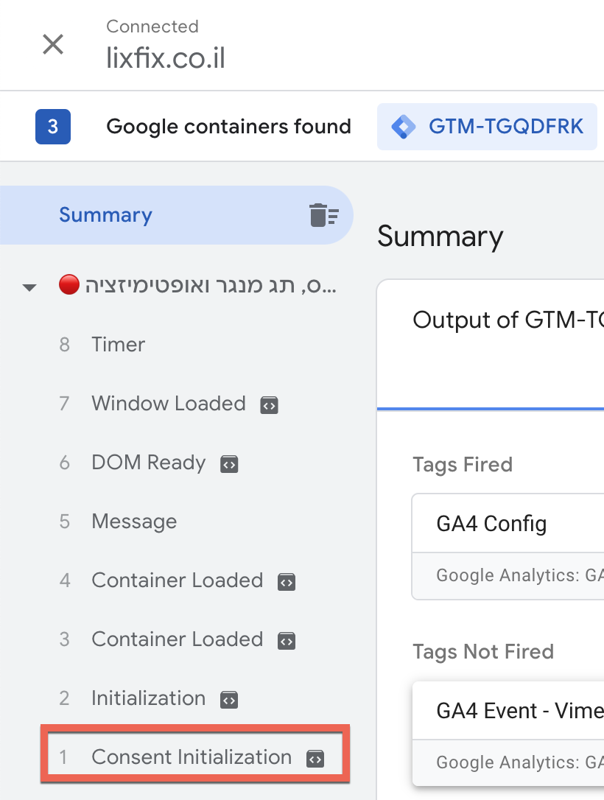The width and height of the screenshot is (604, 800).
Task: Close the Tag Assistant debug panel
Action: (53, 44)
